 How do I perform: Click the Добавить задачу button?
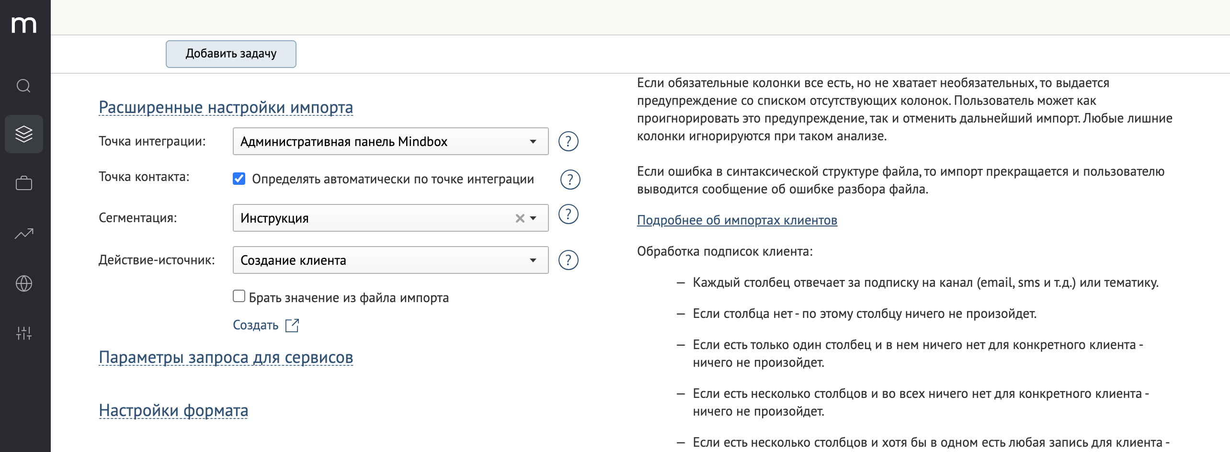pos(231,54)
